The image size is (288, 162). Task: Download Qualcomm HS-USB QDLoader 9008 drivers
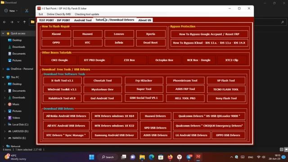coord(209,116)
